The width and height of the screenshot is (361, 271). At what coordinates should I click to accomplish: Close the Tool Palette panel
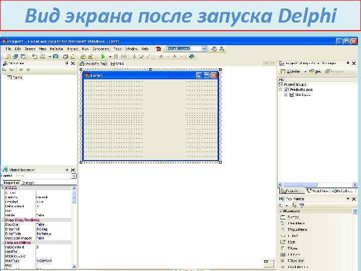[354, 199]
